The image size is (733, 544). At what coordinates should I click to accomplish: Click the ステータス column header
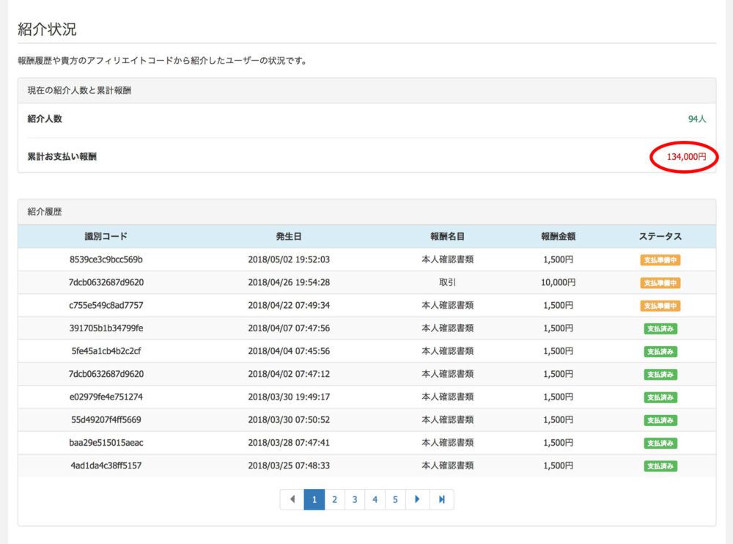tap(660, 236)
